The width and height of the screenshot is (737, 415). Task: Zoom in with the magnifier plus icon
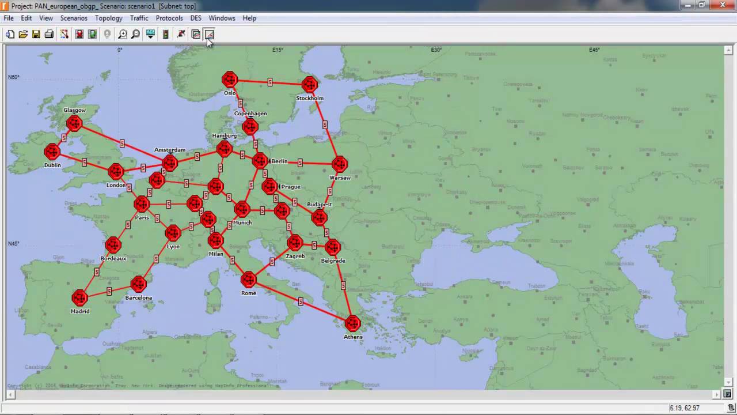[x=123, y=35]
